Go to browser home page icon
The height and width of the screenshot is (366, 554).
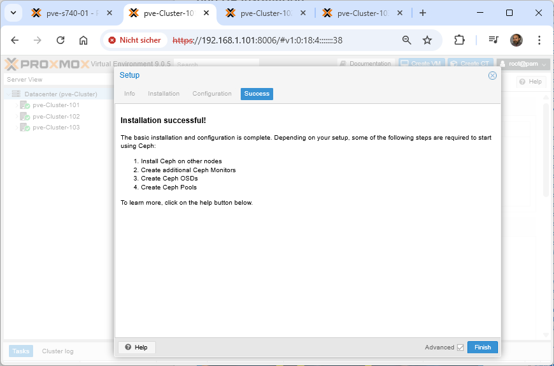pyautogui.click(x=83, y=40)
